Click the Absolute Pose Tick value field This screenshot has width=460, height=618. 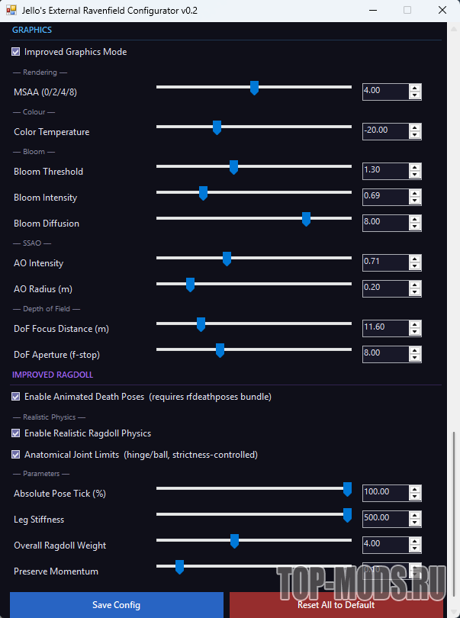pyautogui.click(x=384, y=492)
